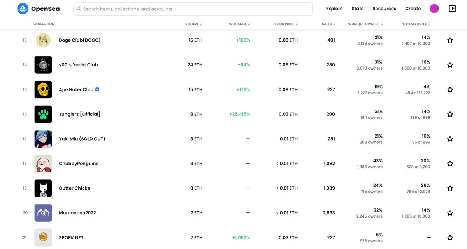
Task: Open Junglers green paw avatar
Action: [43, 114]
